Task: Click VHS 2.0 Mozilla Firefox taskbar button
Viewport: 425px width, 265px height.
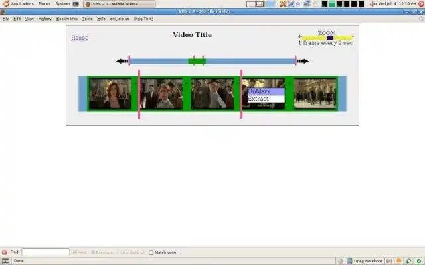Action: pyautogui.click(x=120, y=4)
